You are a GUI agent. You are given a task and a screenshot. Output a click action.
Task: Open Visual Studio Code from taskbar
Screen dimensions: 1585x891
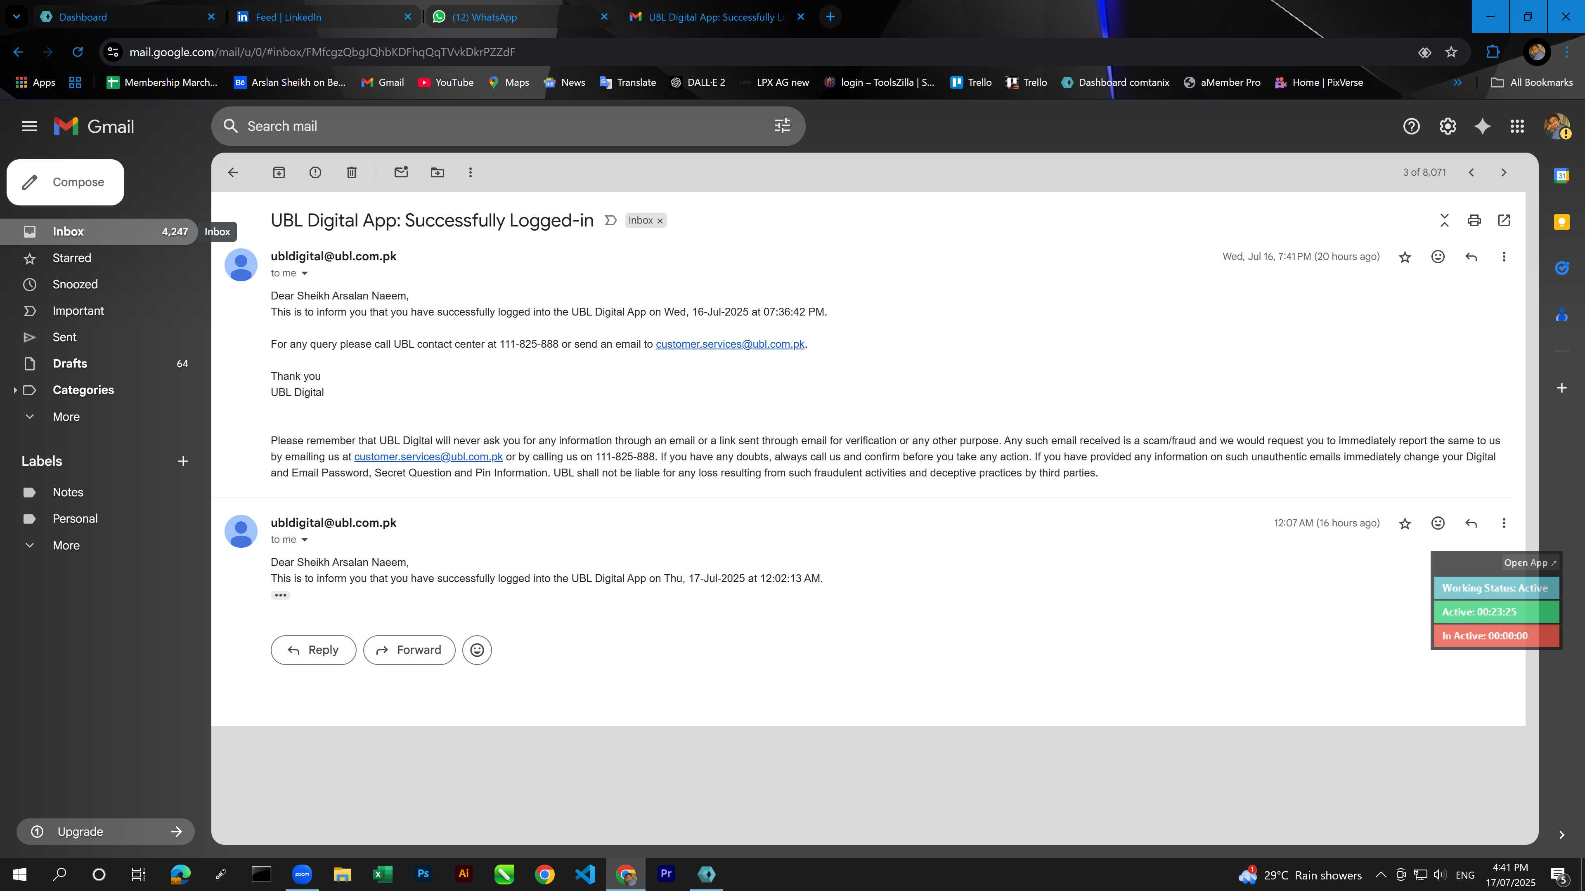pos(585,874)
